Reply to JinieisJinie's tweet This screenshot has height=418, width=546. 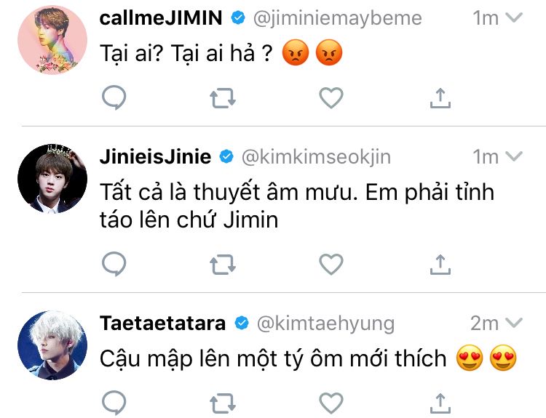(114, 264)
